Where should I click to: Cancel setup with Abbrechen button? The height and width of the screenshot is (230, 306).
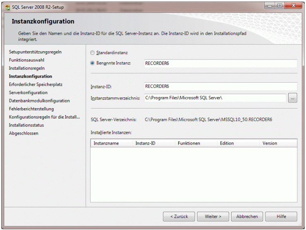(x=247, y=216)
